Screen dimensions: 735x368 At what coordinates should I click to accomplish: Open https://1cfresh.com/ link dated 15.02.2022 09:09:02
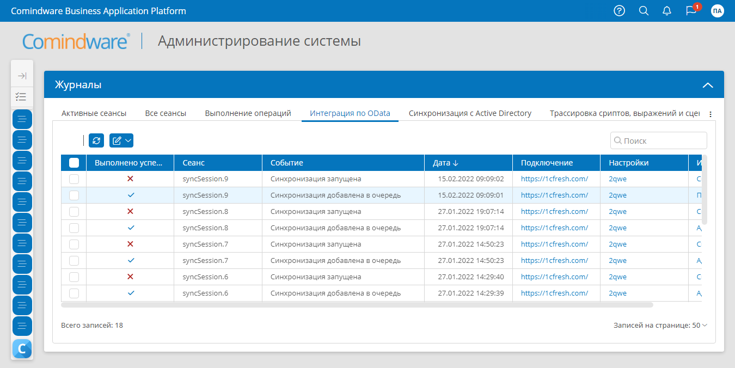(554, 179)
